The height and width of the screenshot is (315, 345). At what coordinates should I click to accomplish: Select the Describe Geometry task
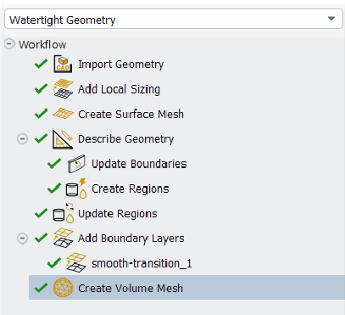pyautogui.click(x=125, y=139)
